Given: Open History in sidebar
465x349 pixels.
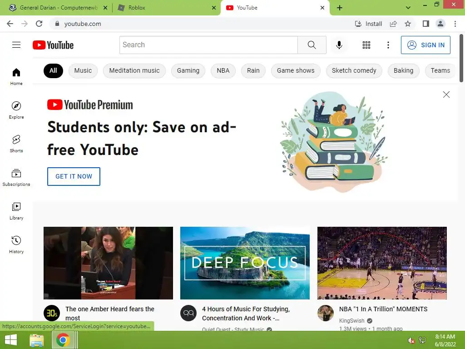Looking at the screenshot, I should coord(16,244).
